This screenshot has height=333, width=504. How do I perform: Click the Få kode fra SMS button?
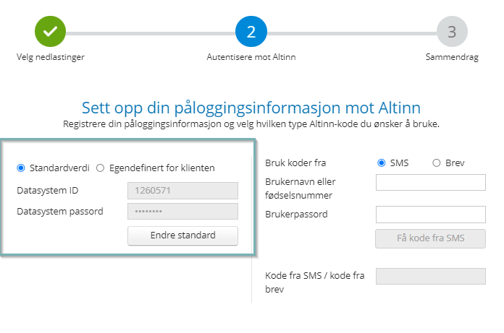point(430,238)
